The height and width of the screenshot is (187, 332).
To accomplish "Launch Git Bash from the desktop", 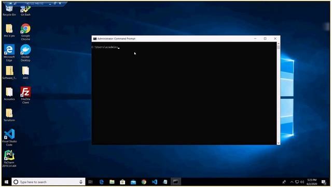I will point(25,10).
